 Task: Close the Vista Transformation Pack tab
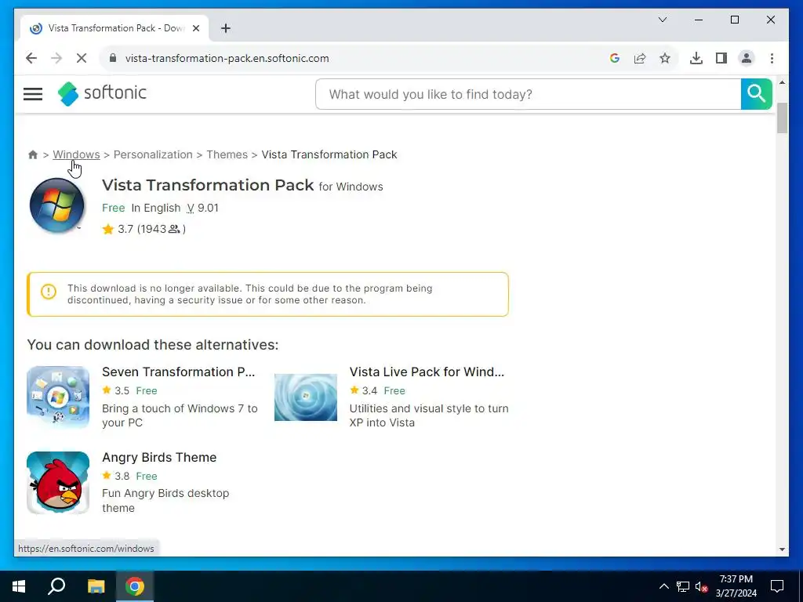tap(195, 28)
